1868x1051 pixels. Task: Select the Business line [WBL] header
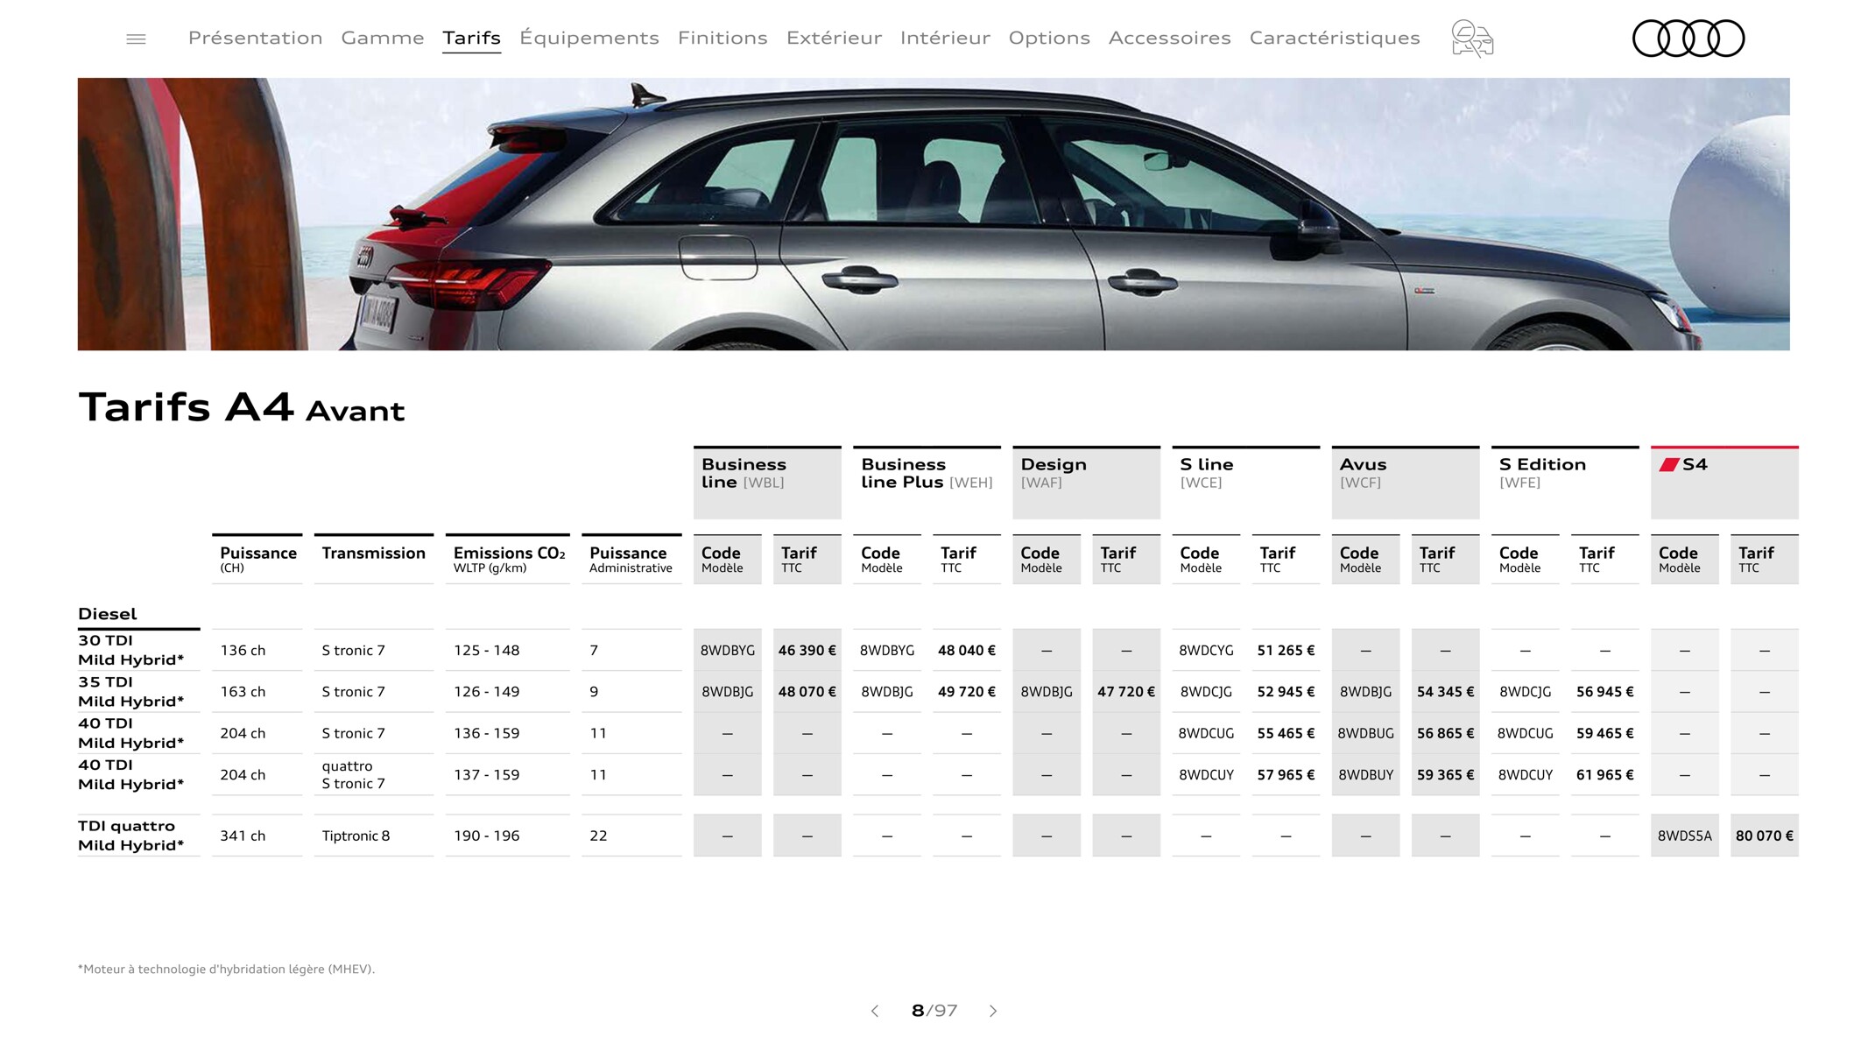[x=767, y=483]
